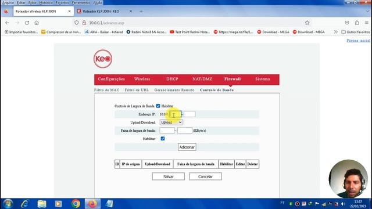Open the Sistema menu
372x209 pixels.
coord(262,79)
